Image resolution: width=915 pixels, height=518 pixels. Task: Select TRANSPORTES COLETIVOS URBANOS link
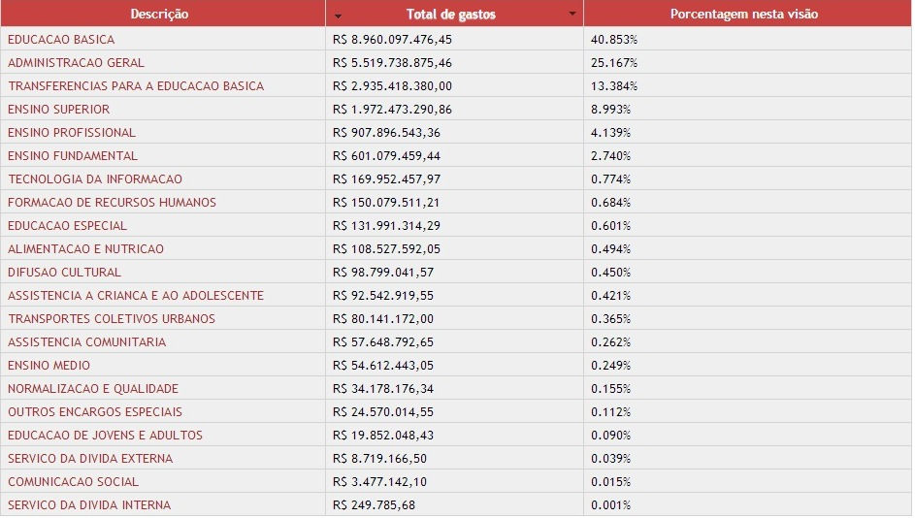click(112, 320)
